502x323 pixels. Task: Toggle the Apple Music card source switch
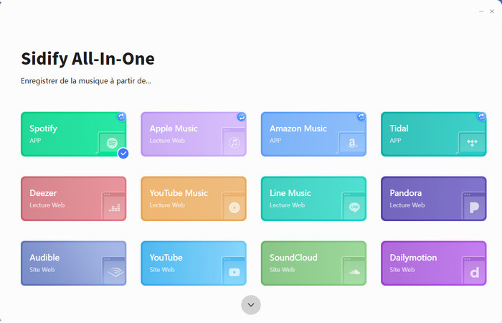(x=242, y=116)
